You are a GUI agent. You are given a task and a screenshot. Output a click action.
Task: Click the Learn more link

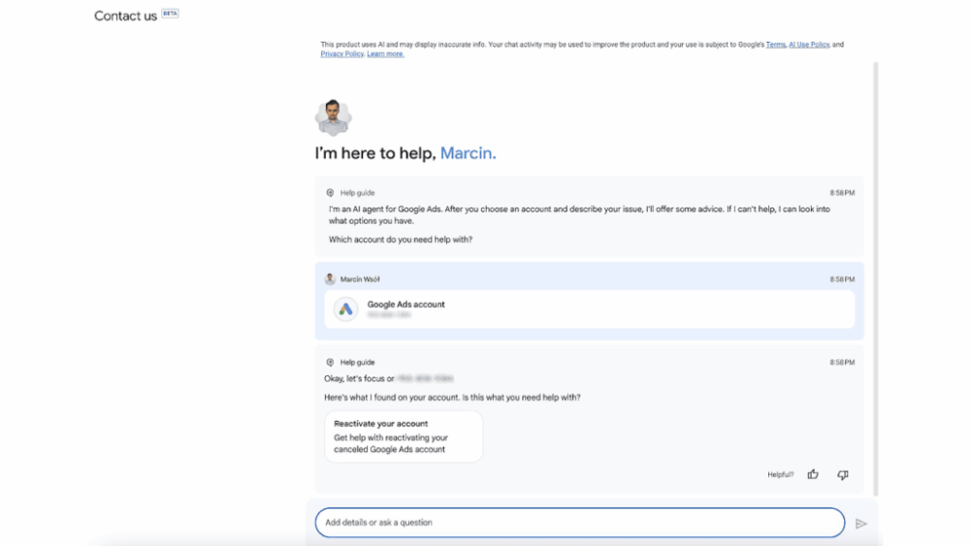pos(385,54)
